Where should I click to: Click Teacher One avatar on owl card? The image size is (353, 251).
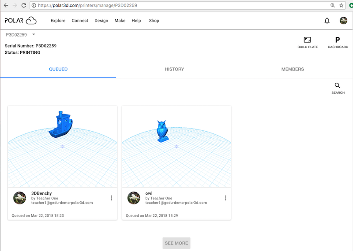(134, 198)
